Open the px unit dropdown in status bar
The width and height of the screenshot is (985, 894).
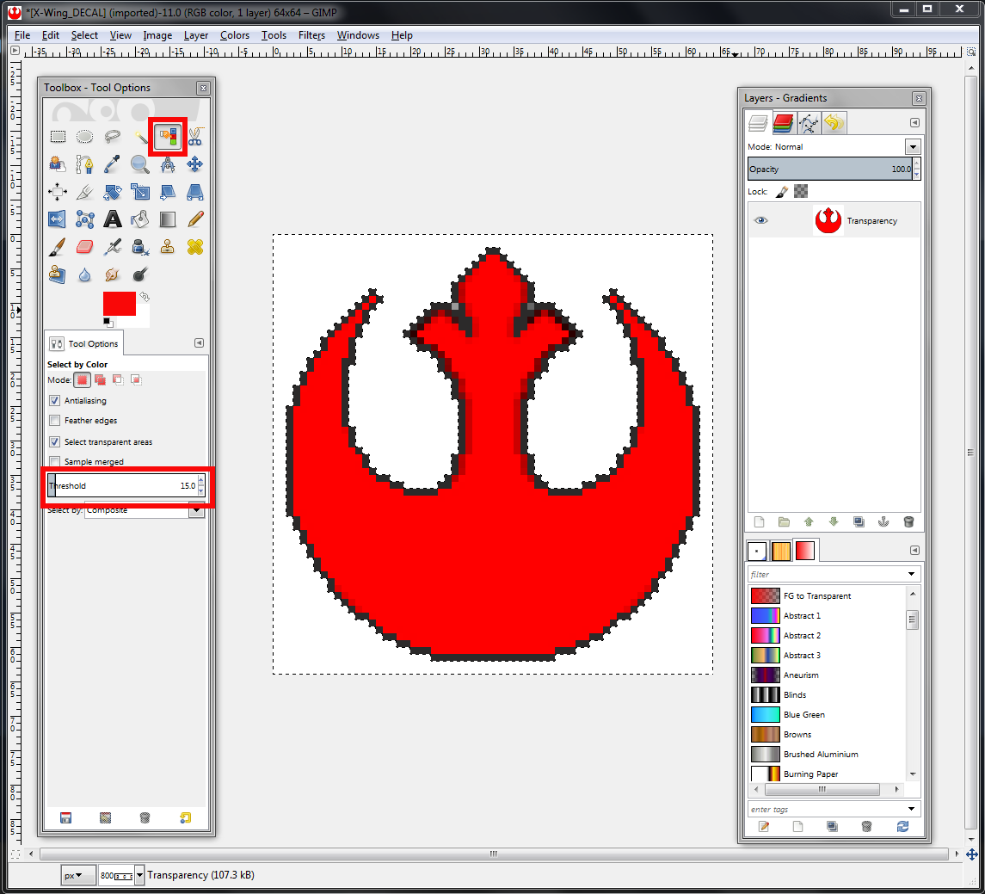(78, 875)
